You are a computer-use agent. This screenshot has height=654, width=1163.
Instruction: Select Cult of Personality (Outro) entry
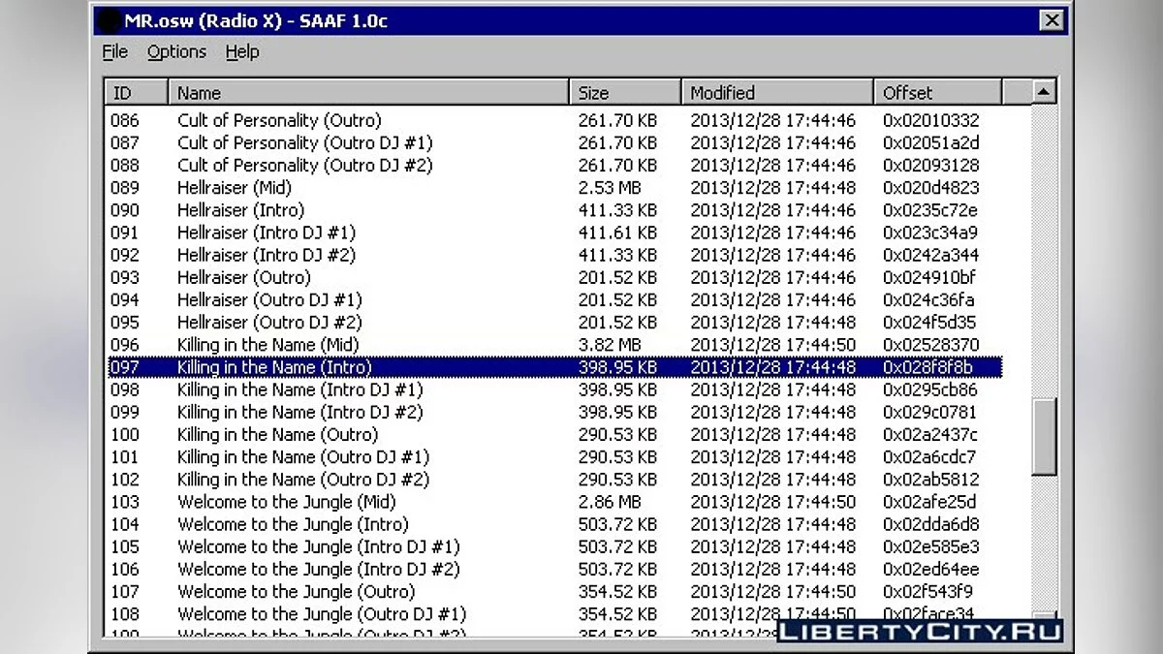279,121
